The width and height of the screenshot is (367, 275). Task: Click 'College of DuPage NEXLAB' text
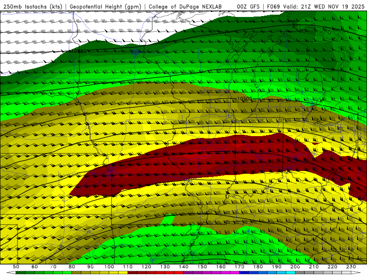(x=185, y=7)
